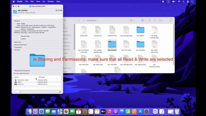Open Launchpad from the Dock

pyautogui.click(x=35, y=111)
